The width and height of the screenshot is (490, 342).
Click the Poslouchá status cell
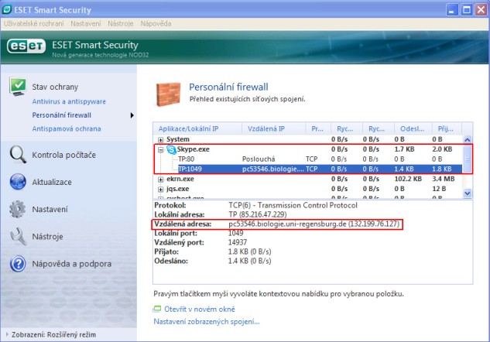[259, 159]
